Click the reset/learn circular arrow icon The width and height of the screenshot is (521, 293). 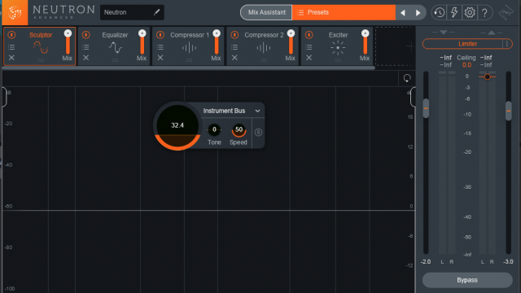pos(407,78)
